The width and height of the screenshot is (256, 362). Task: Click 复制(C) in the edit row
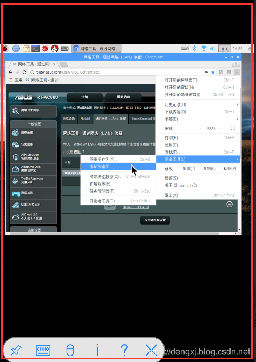(x=209, y=169)
